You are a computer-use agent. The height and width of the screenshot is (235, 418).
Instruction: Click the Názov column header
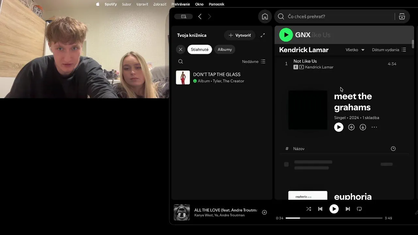coord(299,149)
